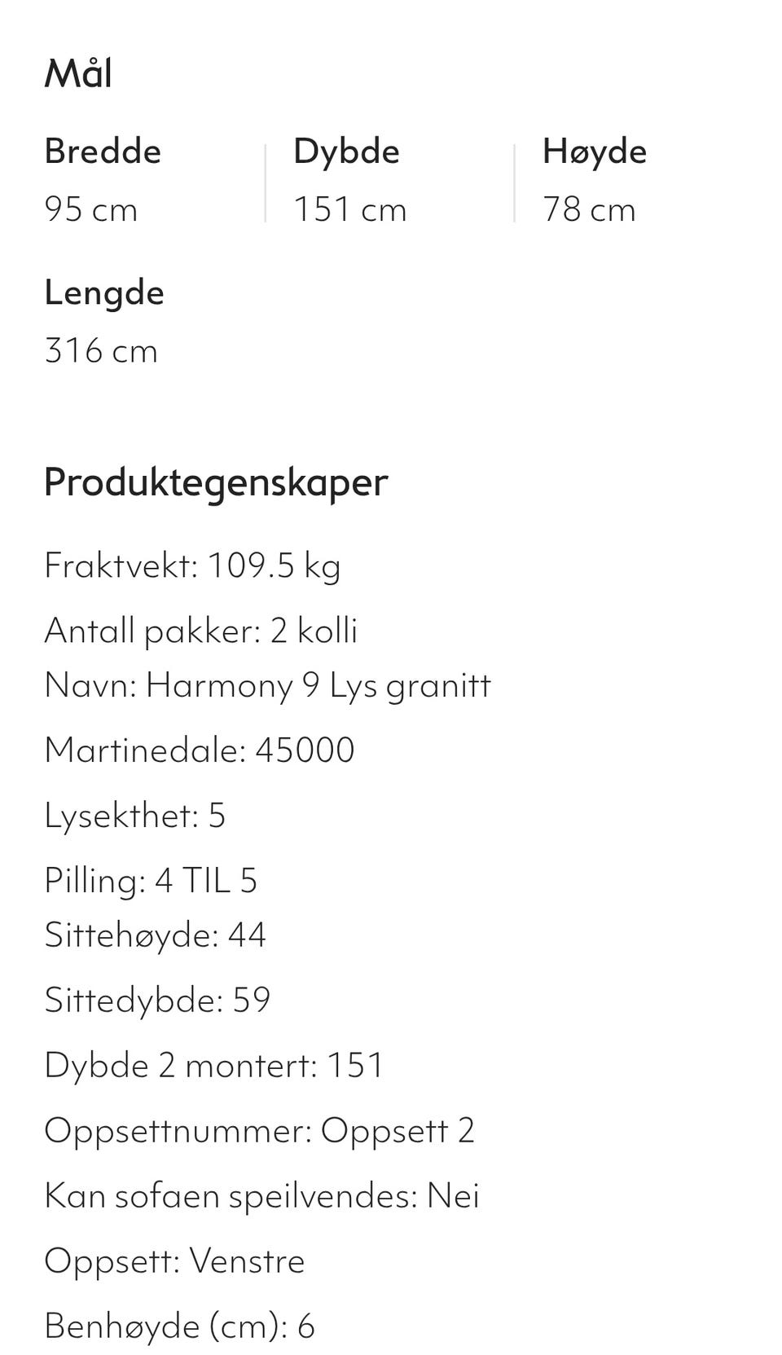The height and width of the screenshot is (1355, 782).
Task: Select Kan sofaen speilvendes Nei line
Action: pyautogui.click(x=261, y=1196)
